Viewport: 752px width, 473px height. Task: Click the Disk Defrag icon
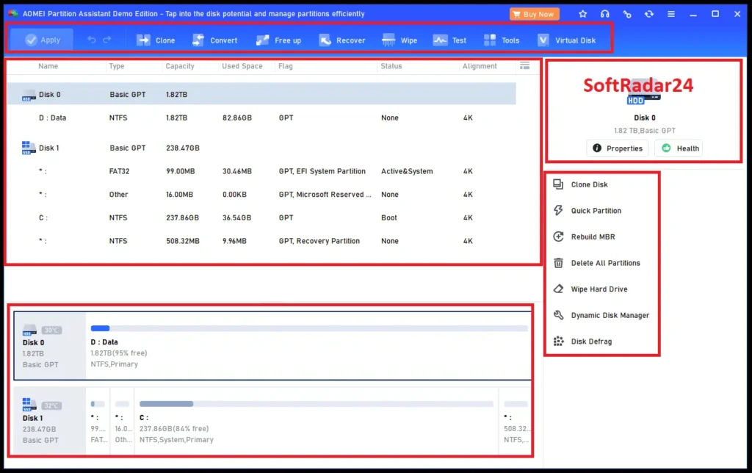click(x=558, y=341)
